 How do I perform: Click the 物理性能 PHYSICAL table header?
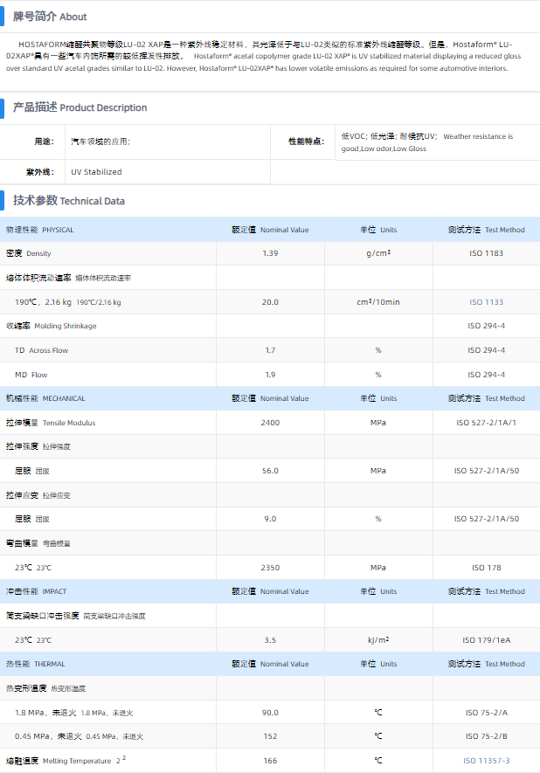click(x=40, y=230)
